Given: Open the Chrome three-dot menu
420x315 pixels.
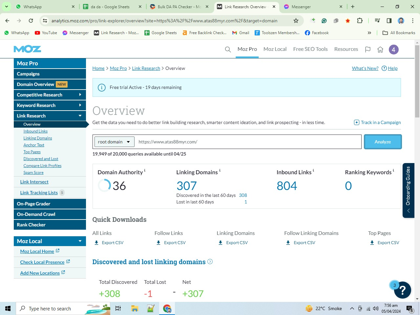Looking at the screenshot, I should click(412, 21).
